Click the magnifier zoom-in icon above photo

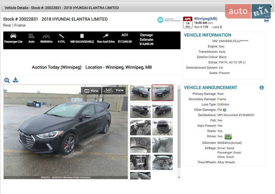coord(7,80)
